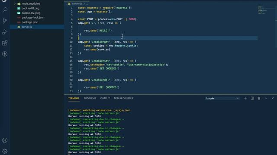
Task: Switch to the DEBUG CONSOLE tab
Action: tap(124, 98)
